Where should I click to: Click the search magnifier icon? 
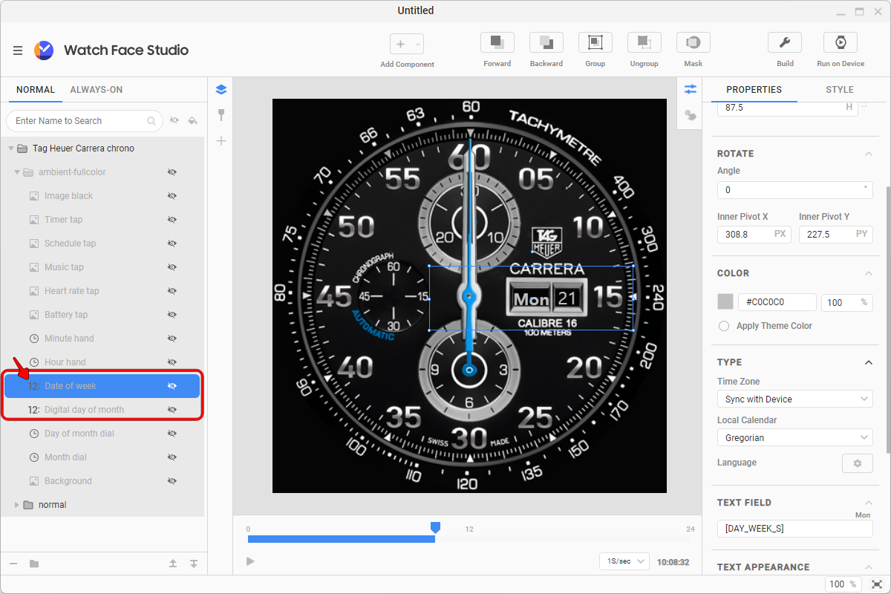pyautogui.click(x=151, y=121)
